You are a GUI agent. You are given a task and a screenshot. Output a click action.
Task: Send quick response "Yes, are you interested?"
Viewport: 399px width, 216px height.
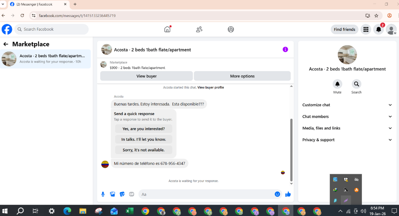[144, 129]
